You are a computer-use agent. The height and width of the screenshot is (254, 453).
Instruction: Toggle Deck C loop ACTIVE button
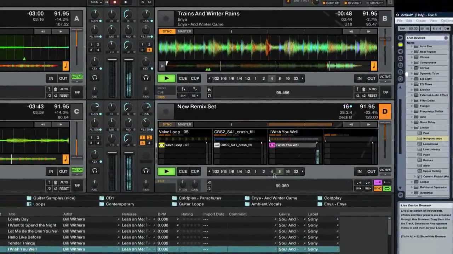tap(77, 170)
